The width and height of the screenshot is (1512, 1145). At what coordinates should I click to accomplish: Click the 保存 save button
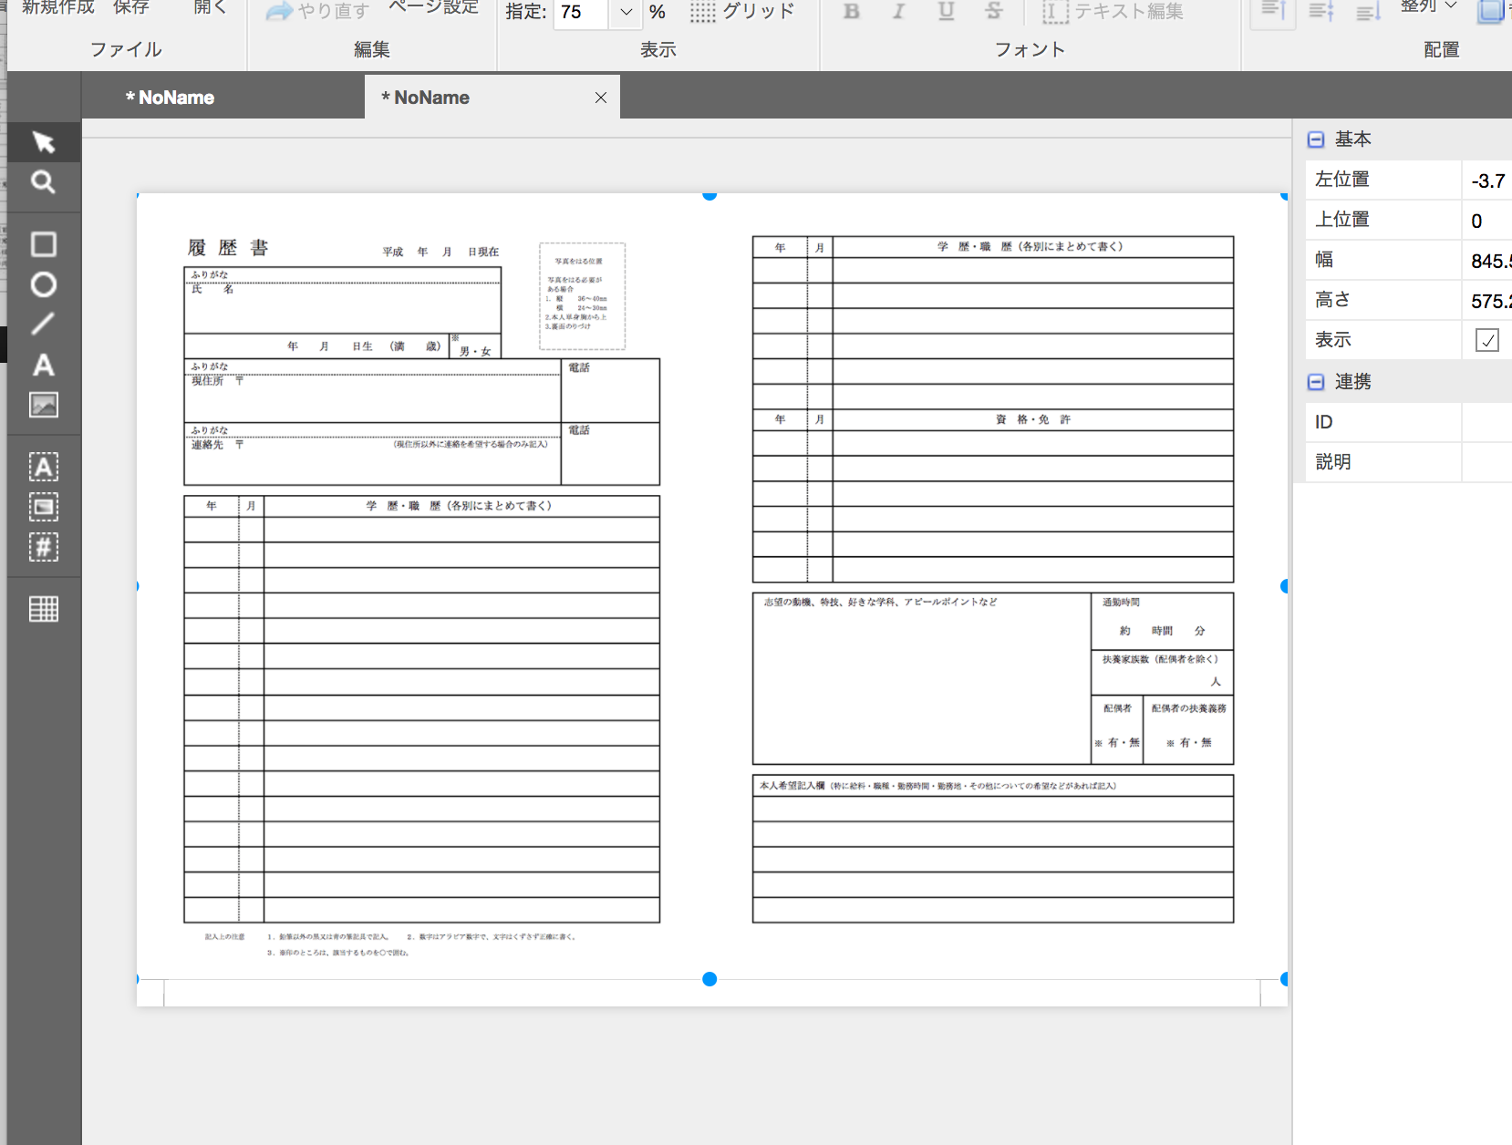[130, 7]
